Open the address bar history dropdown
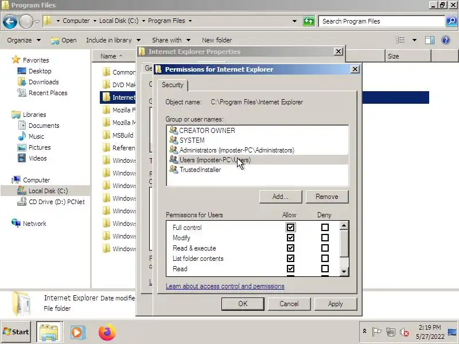 pos(294,21)
